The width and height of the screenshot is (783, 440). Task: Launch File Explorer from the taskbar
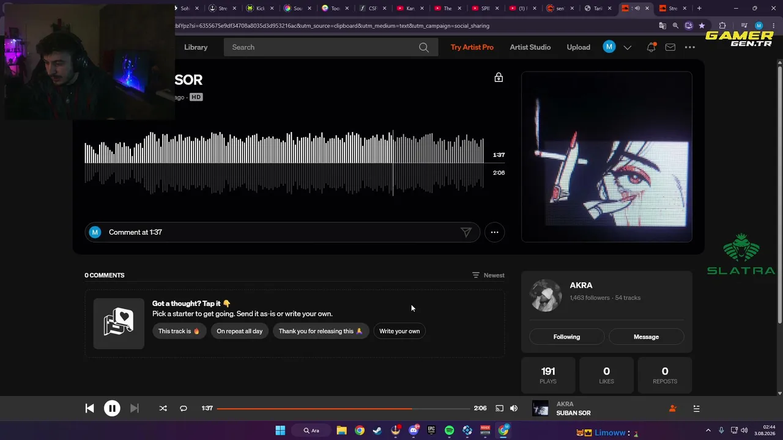[342, 430]
